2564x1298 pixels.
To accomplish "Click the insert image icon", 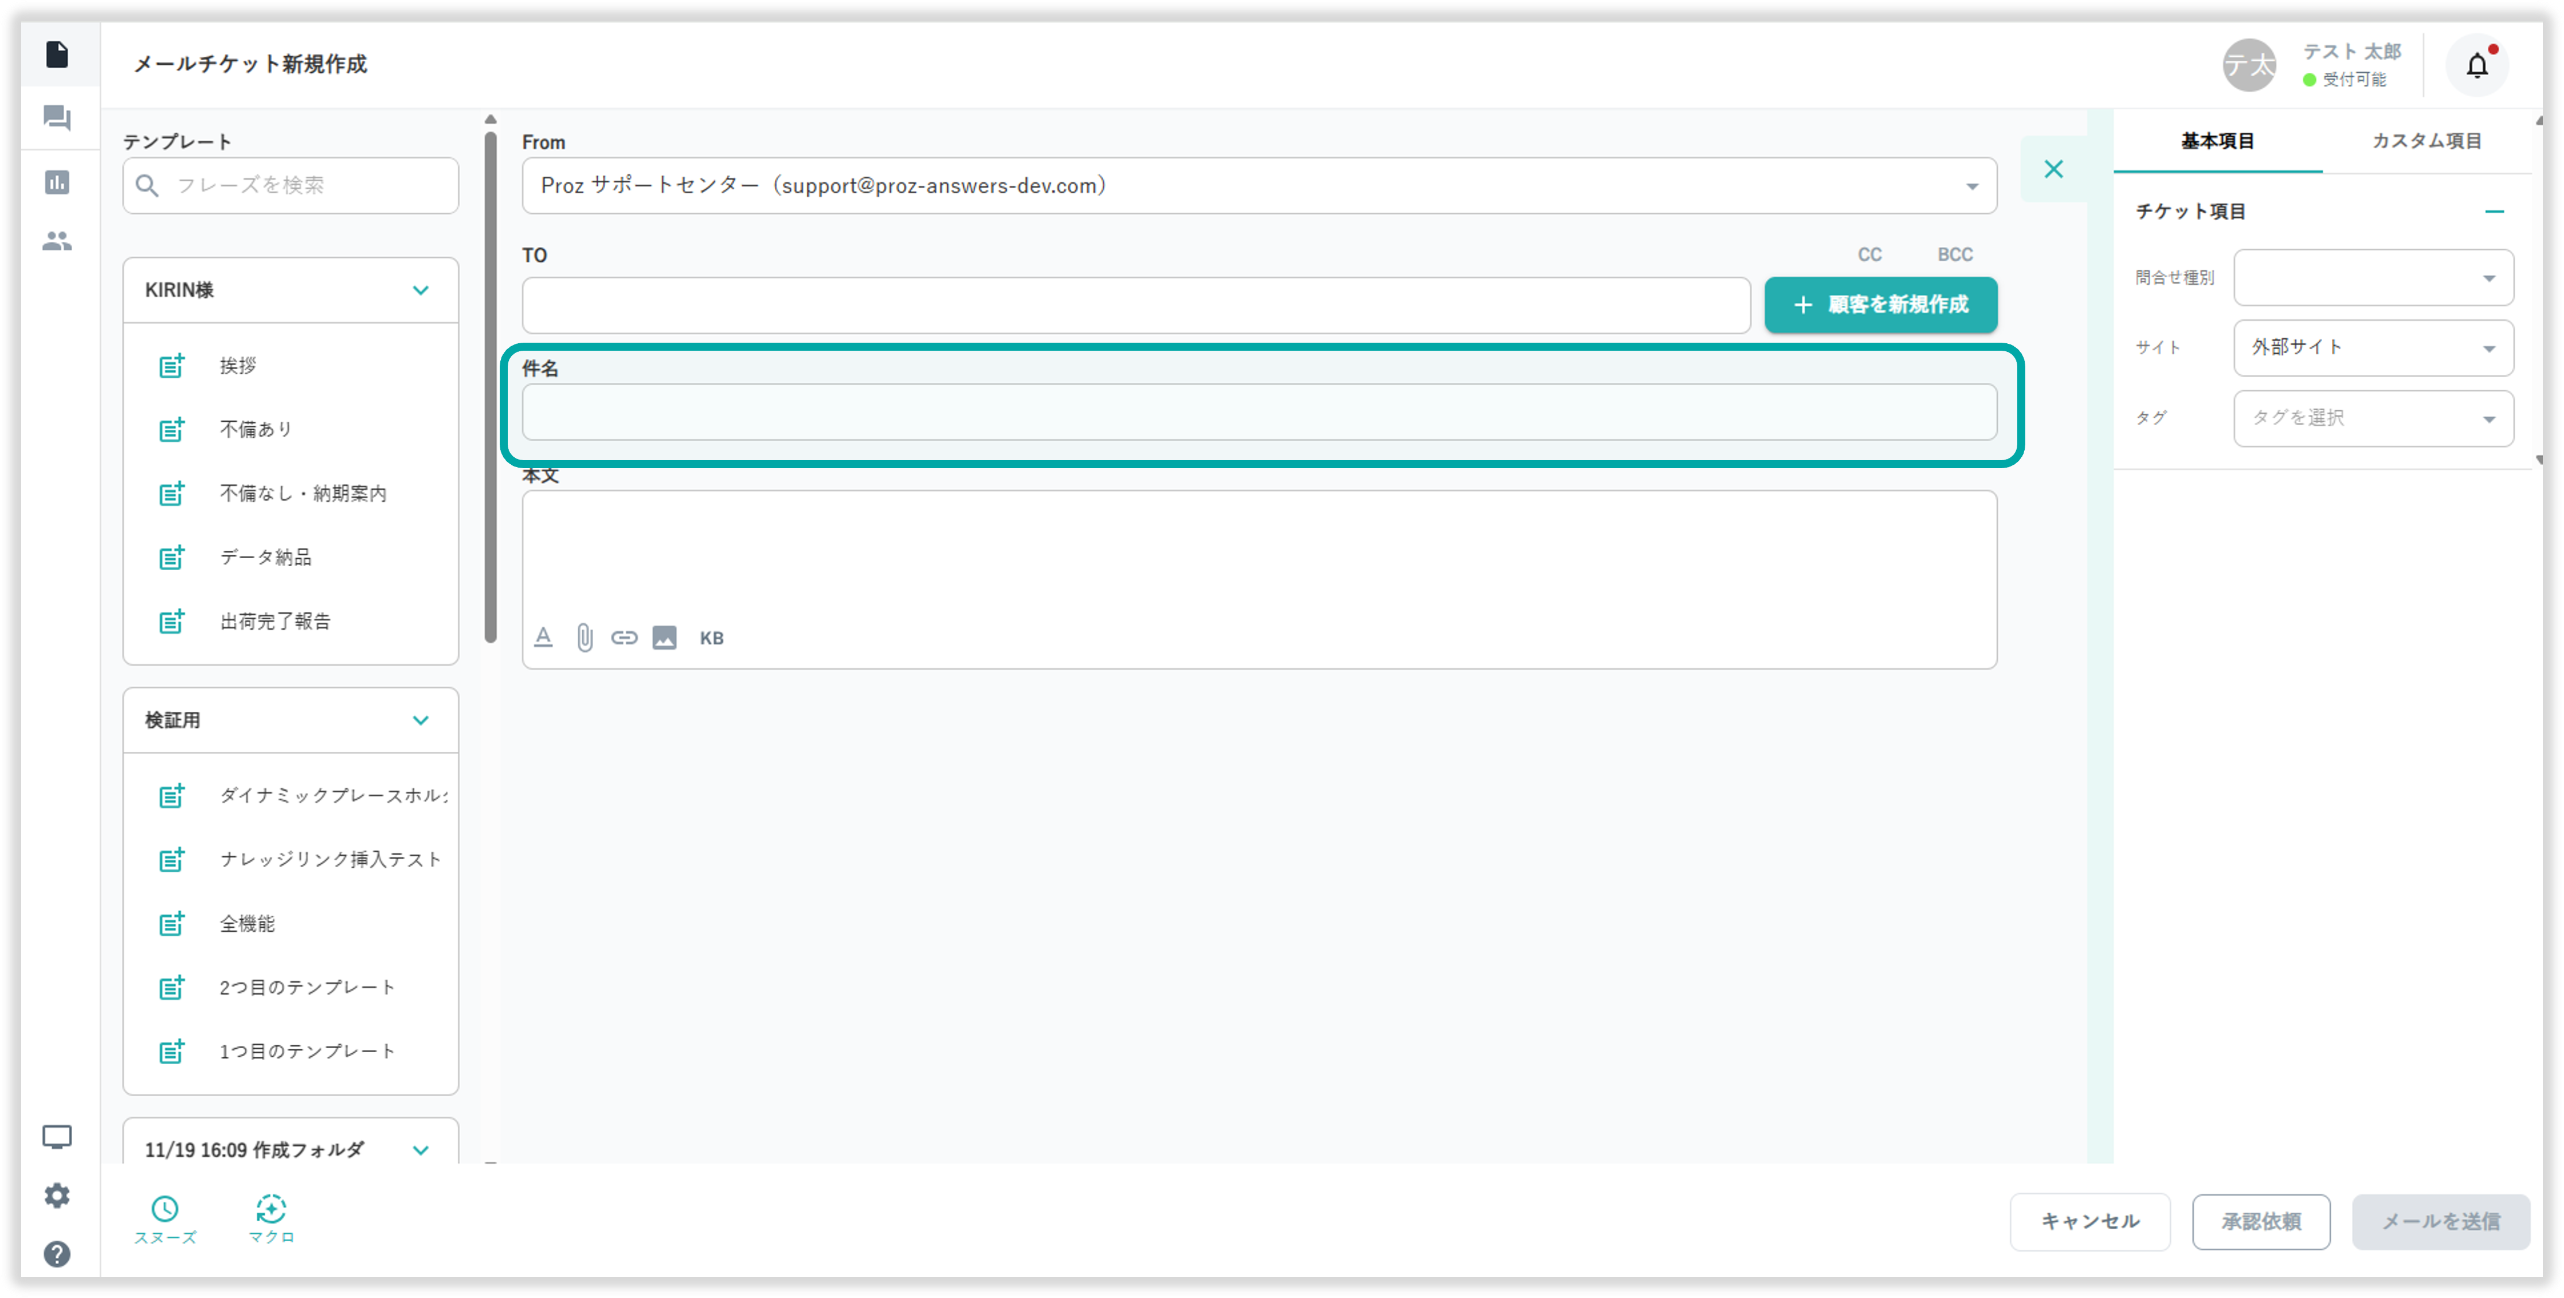I will pyautogui.click(x=664, y=638).
